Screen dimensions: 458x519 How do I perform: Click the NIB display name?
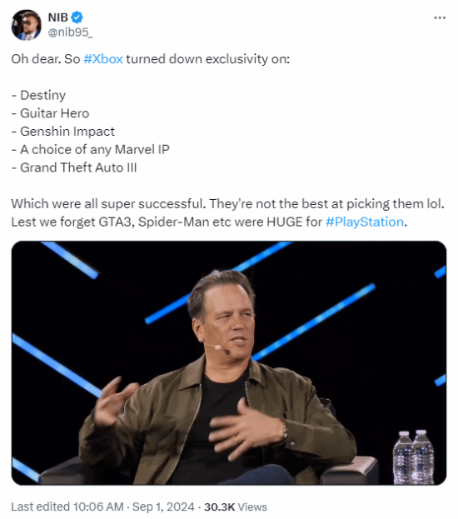[58, 17]
